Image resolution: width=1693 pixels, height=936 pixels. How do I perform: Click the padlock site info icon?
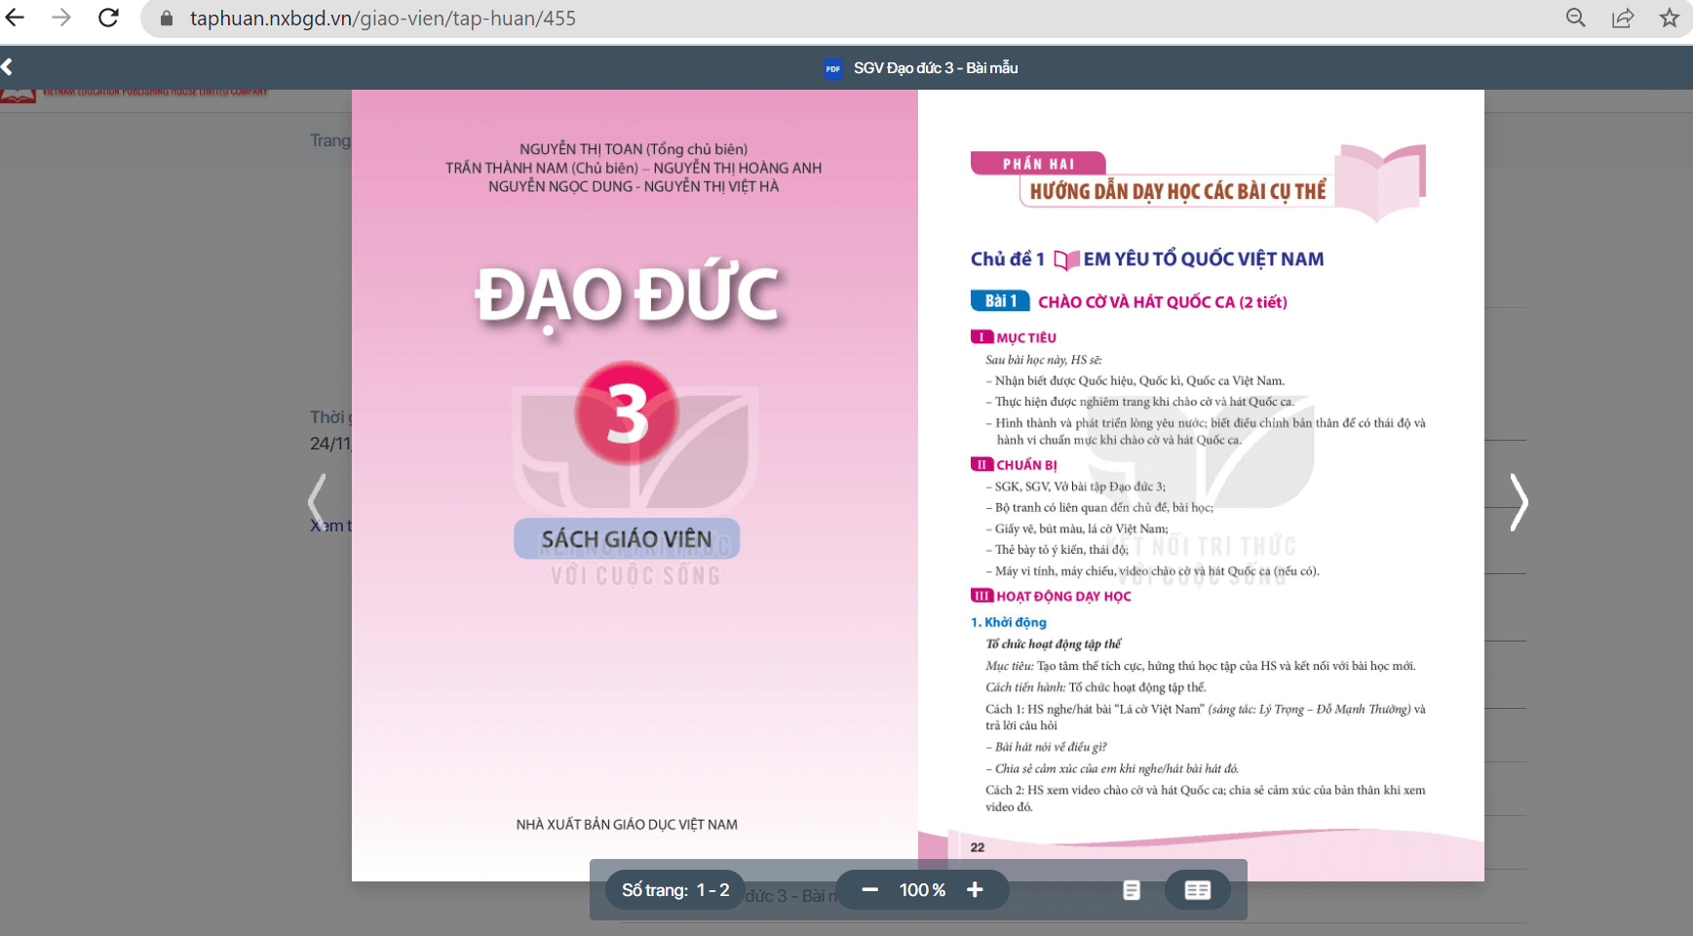167,19
